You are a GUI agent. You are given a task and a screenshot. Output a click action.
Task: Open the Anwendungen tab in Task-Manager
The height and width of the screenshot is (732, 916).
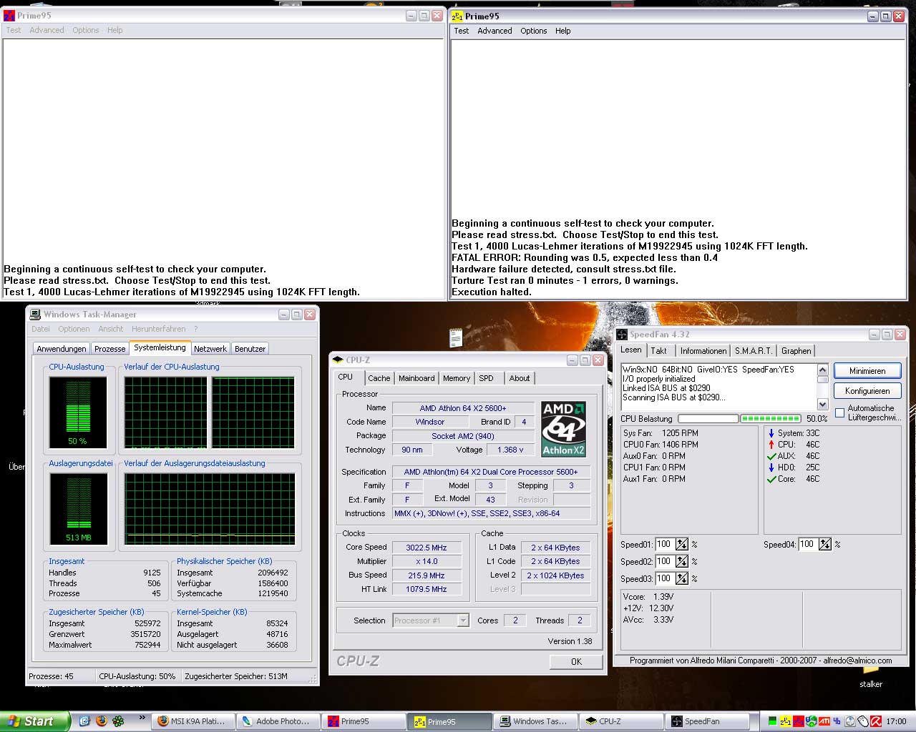point(62,349)
